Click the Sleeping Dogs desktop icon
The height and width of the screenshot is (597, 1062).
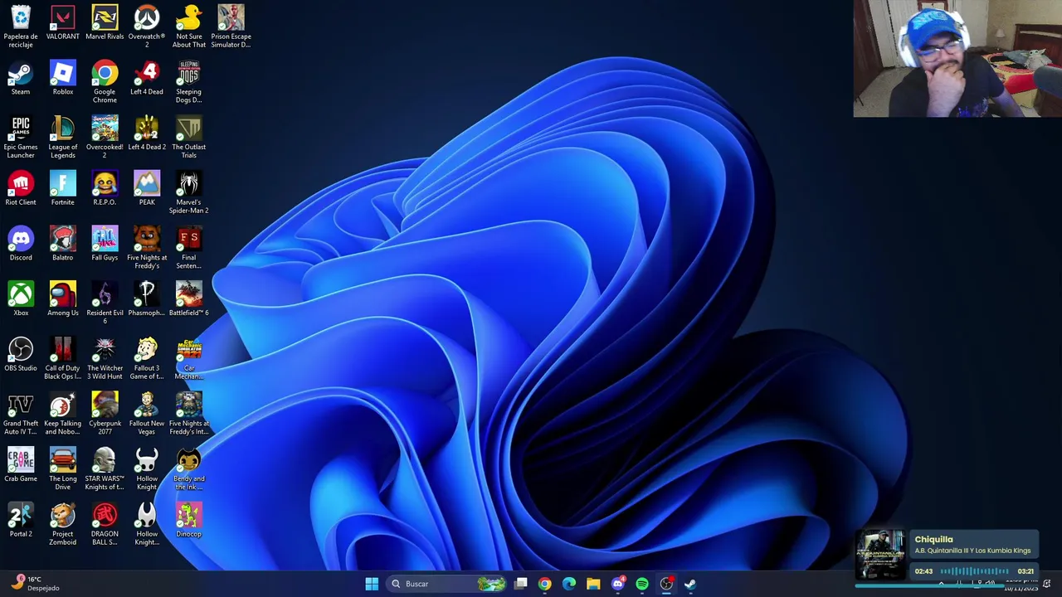[189, 81]
